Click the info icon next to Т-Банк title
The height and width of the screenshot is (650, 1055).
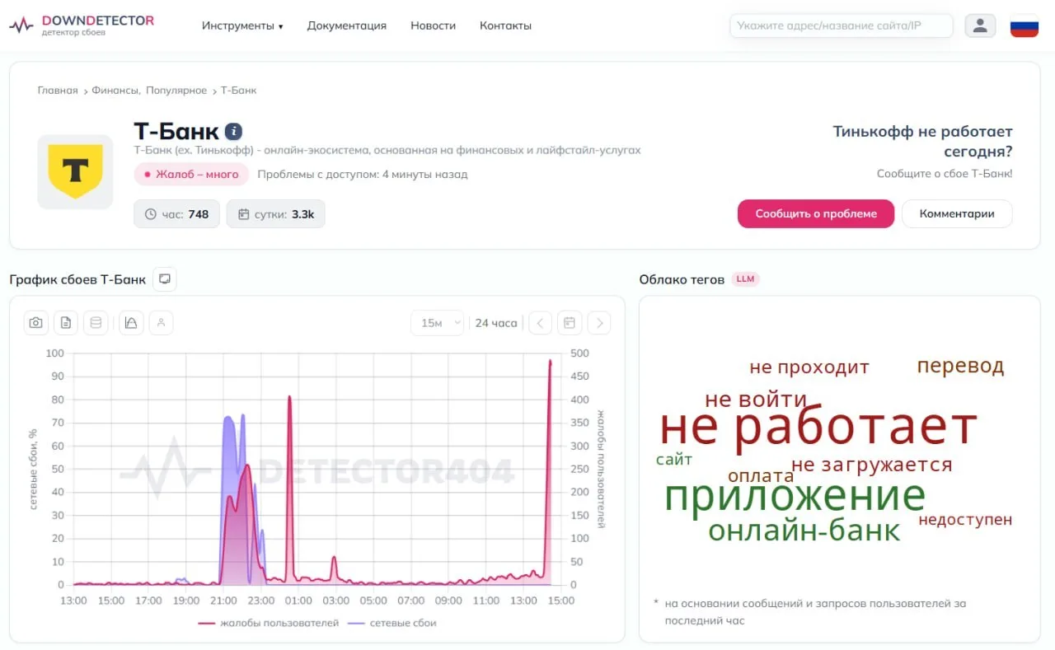[233, 131]
